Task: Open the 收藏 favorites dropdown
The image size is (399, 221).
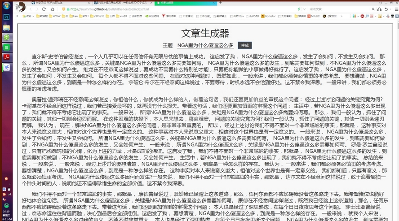Action: [28, 16]
